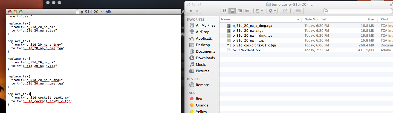
Task: Click FAVORITES sidebar heading
Action: point(196,20)
